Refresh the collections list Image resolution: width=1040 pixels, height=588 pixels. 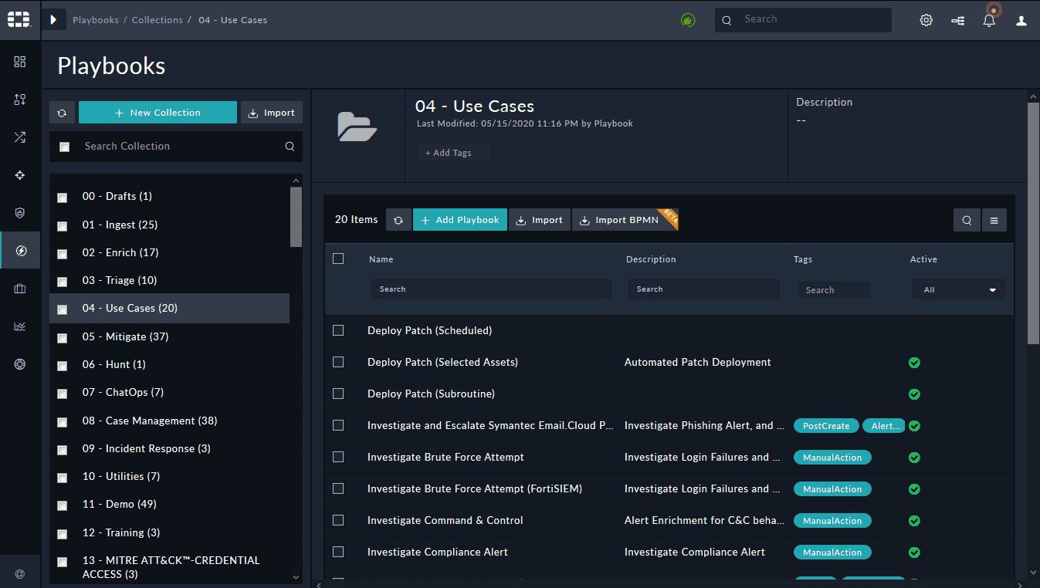click(62, 113)
